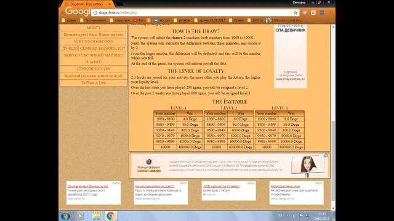Click the '1000 - 8800' cell in Level 2
This screenshot has width=394, height=221.
(216, 119)
